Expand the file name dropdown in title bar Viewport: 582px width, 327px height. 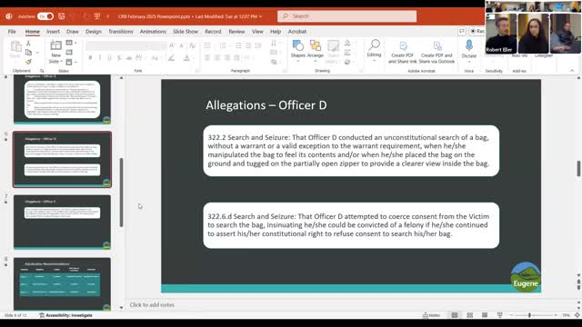coord(261,16)
